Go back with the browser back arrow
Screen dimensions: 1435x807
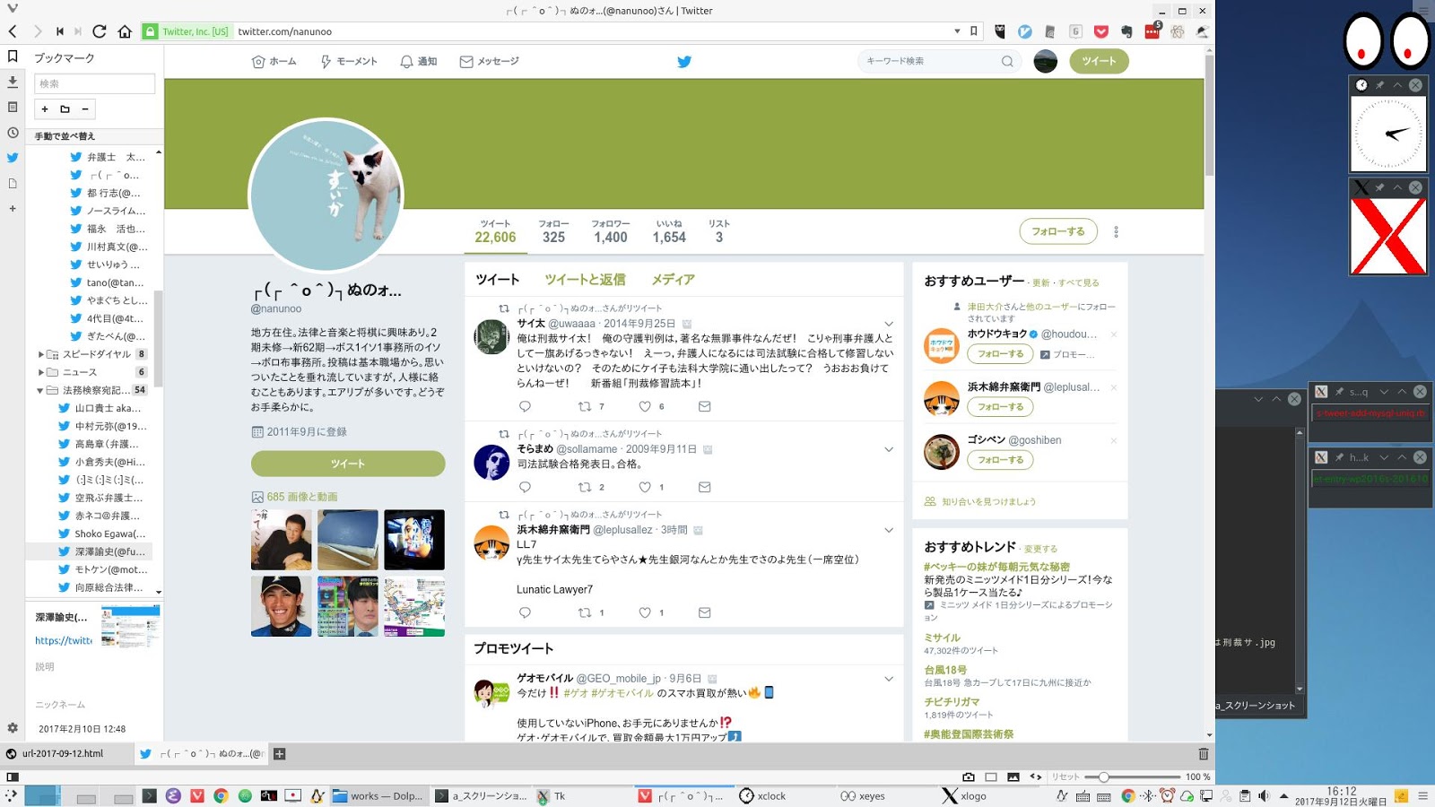pos(13,31)
